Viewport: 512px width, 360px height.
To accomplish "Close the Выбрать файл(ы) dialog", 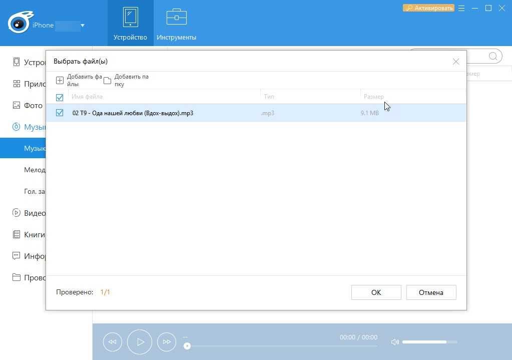I will (455, 62).
